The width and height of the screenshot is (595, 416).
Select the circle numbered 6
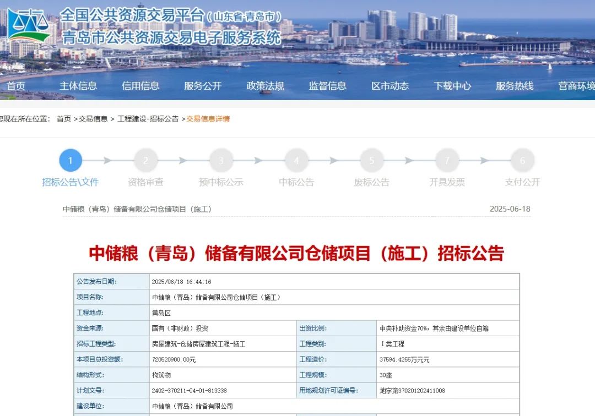coord(522,161)
